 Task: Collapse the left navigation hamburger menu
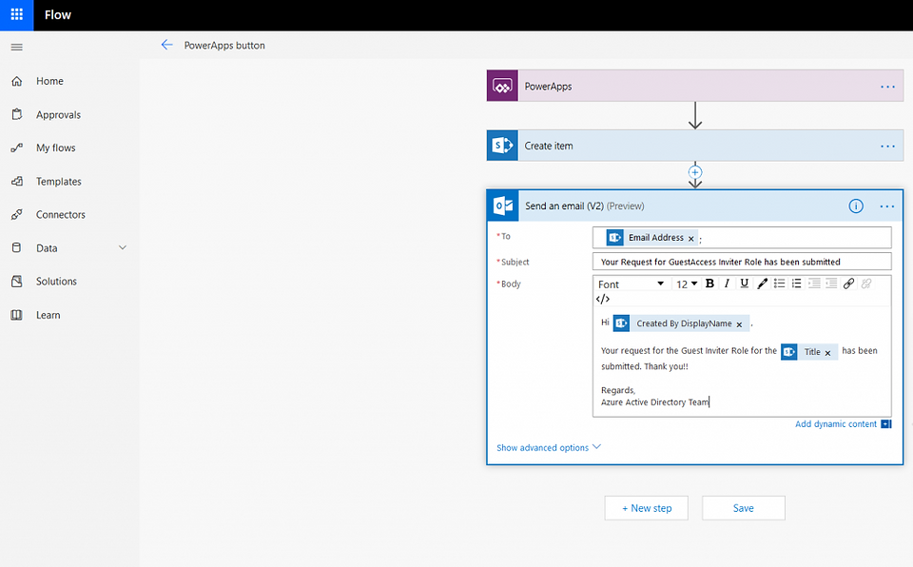click(x=17, y=48)
